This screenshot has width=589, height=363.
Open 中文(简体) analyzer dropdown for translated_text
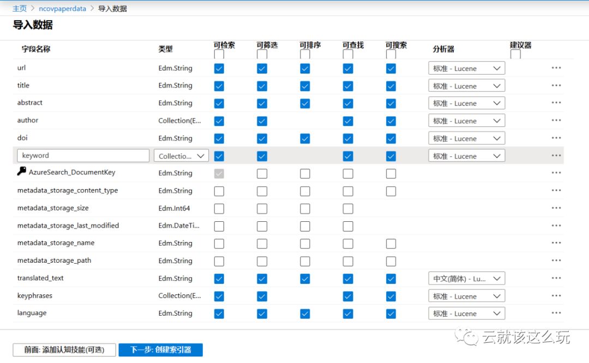pos(466,279)
